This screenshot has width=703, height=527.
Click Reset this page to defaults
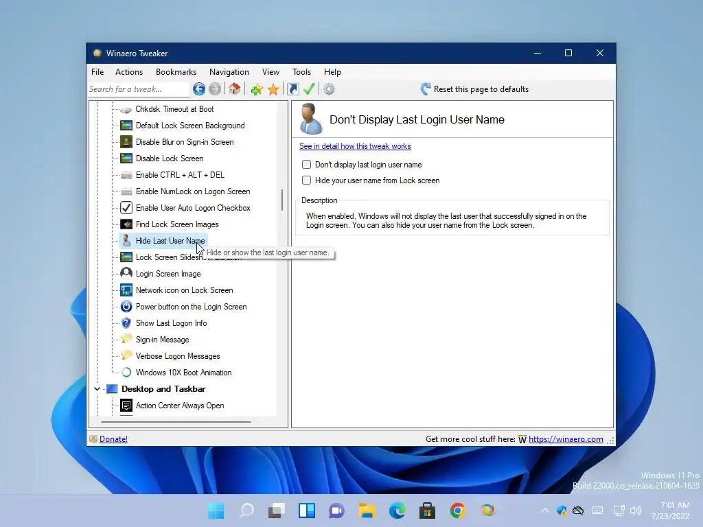475,89
